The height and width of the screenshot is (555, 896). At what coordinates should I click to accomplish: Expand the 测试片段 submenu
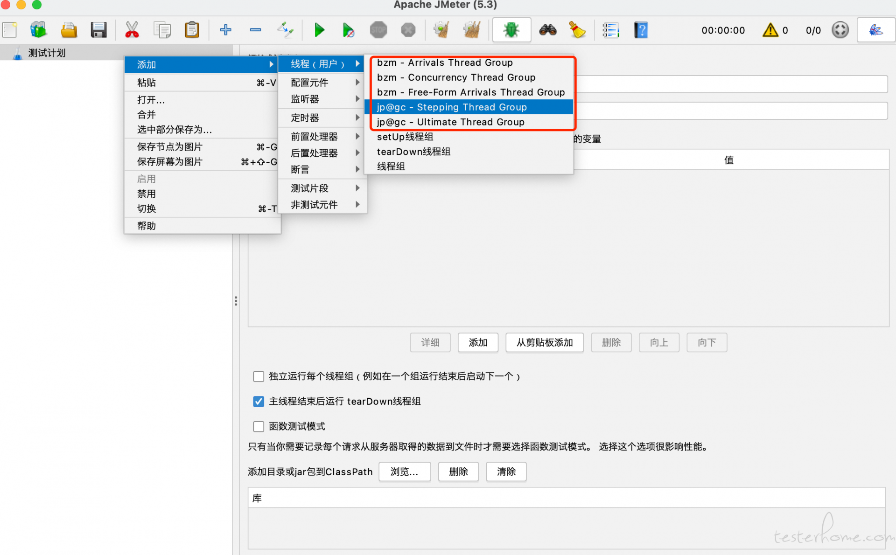[x=322, y=188]
